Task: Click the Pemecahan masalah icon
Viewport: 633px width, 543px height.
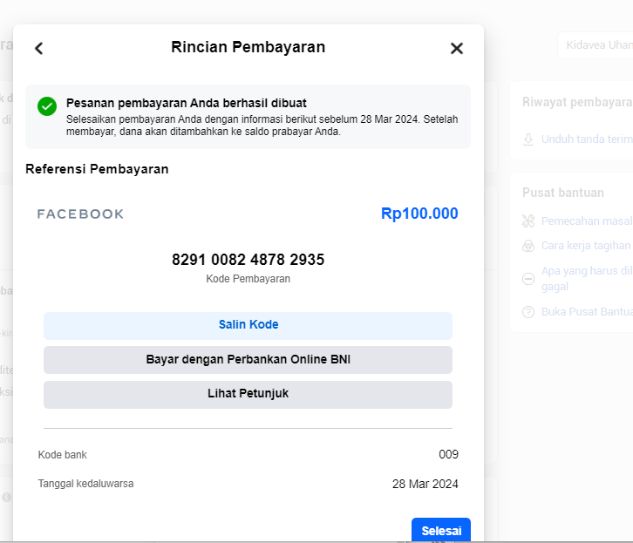Action: 528,221
